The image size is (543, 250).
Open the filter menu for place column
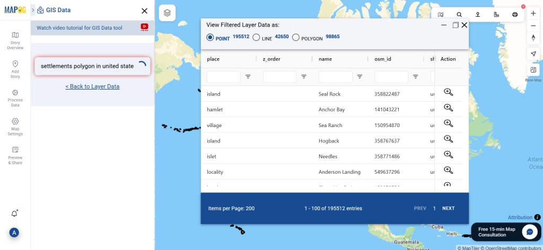coord(248,77)
